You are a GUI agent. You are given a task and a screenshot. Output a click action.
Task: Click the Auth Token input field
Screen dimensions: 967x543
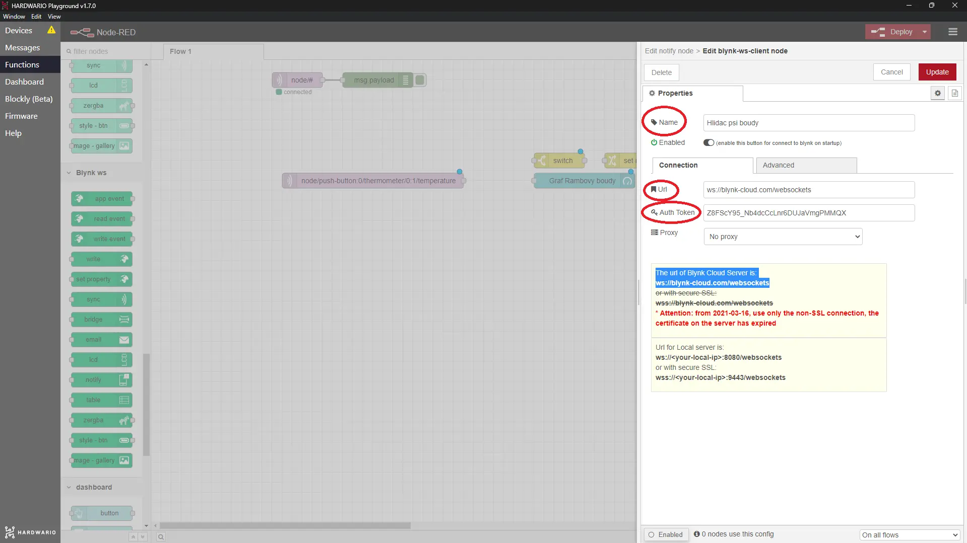808,213
